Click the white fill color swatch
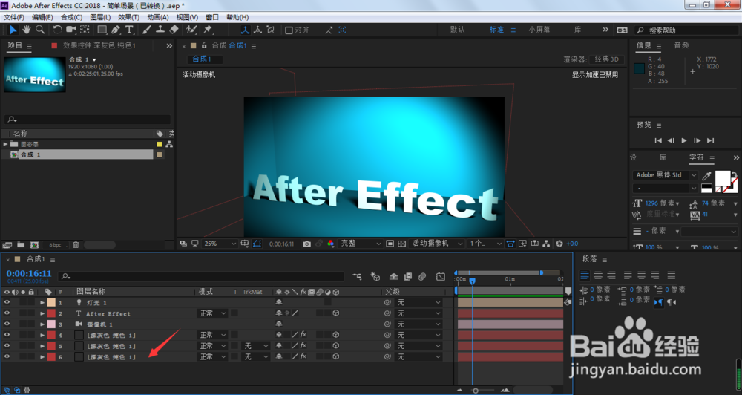 point(722,178)
